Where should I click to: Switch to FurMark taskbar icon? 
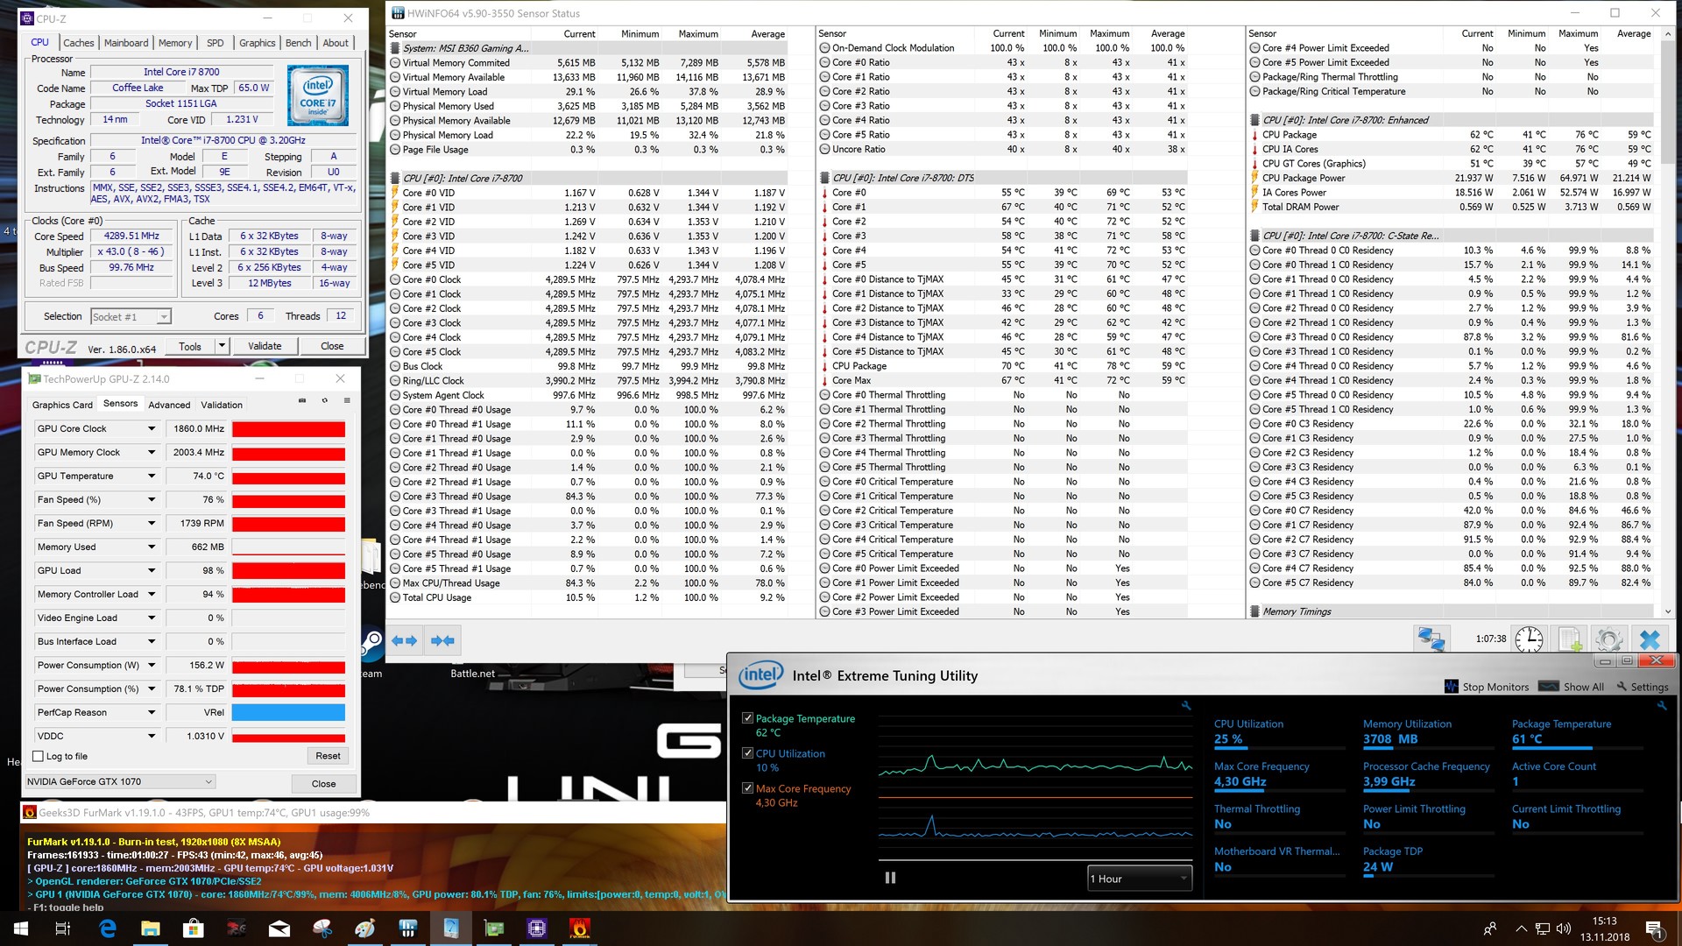click(579, 928)
